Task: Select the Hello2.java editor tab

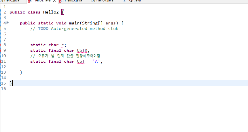Action: (42, 1)
